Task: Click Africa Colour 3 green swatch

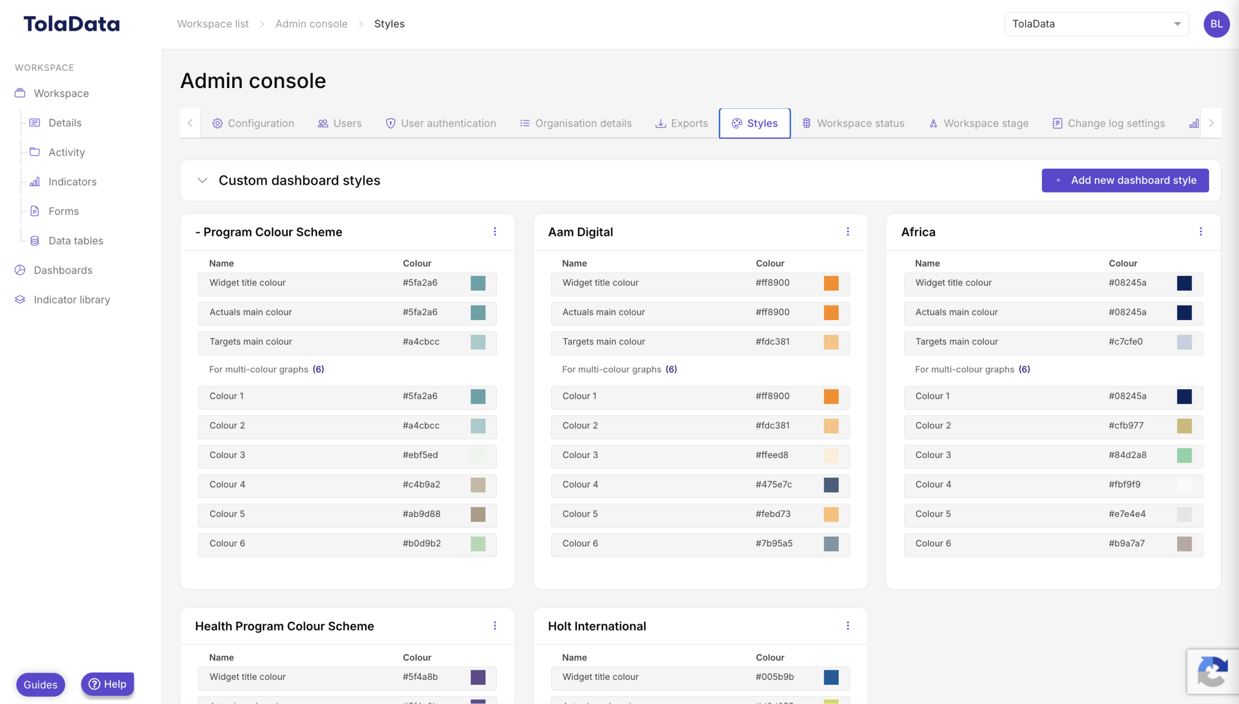Action: click(1184, 455)
